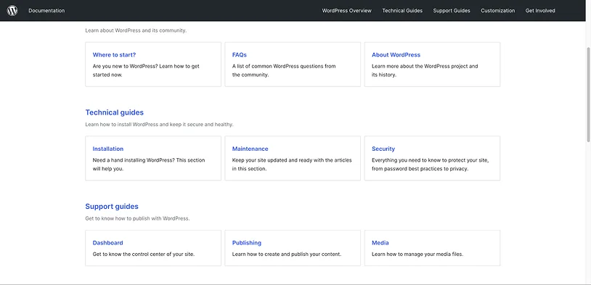Image resolution: width=591 pixels, height=285 pixels.
Task: Click 'Learn about WordPress and its community.' text
Action: coord(136,30)
